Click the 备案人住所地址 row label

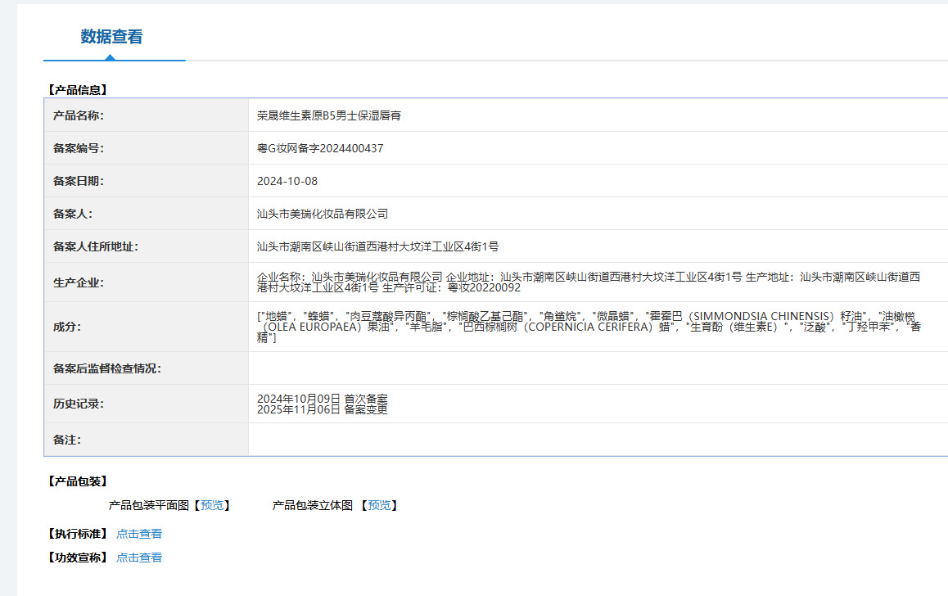96,246
